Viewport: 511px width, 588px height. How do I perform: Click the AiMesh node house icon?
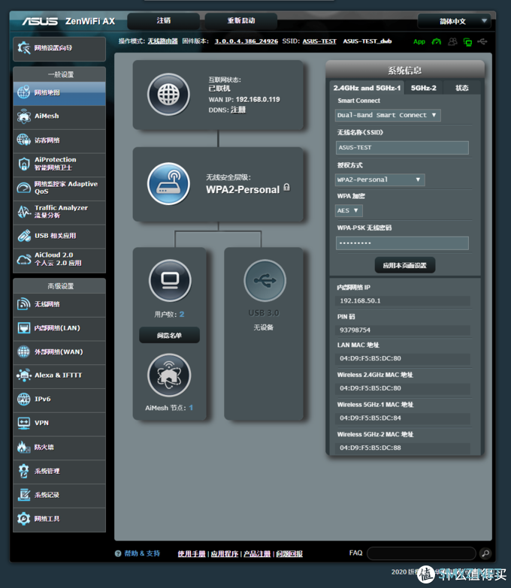pyautogui.click(x=169, y=375)
